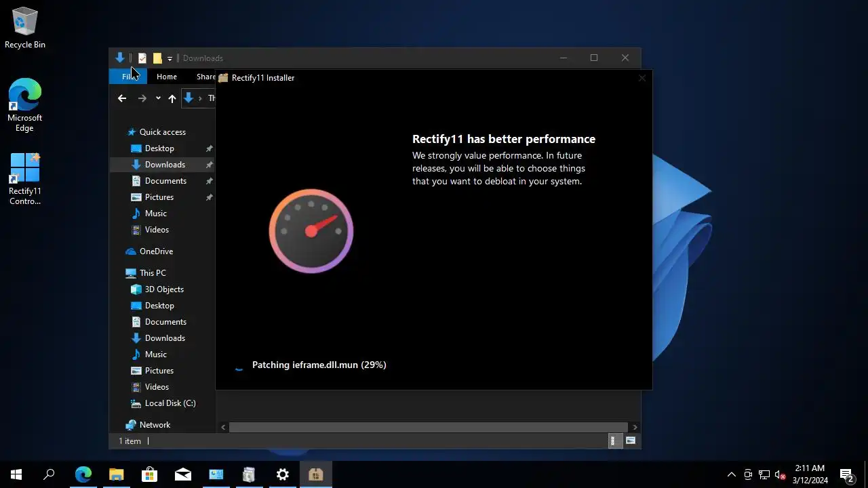Show hidden system tray icons

[731, 474]
